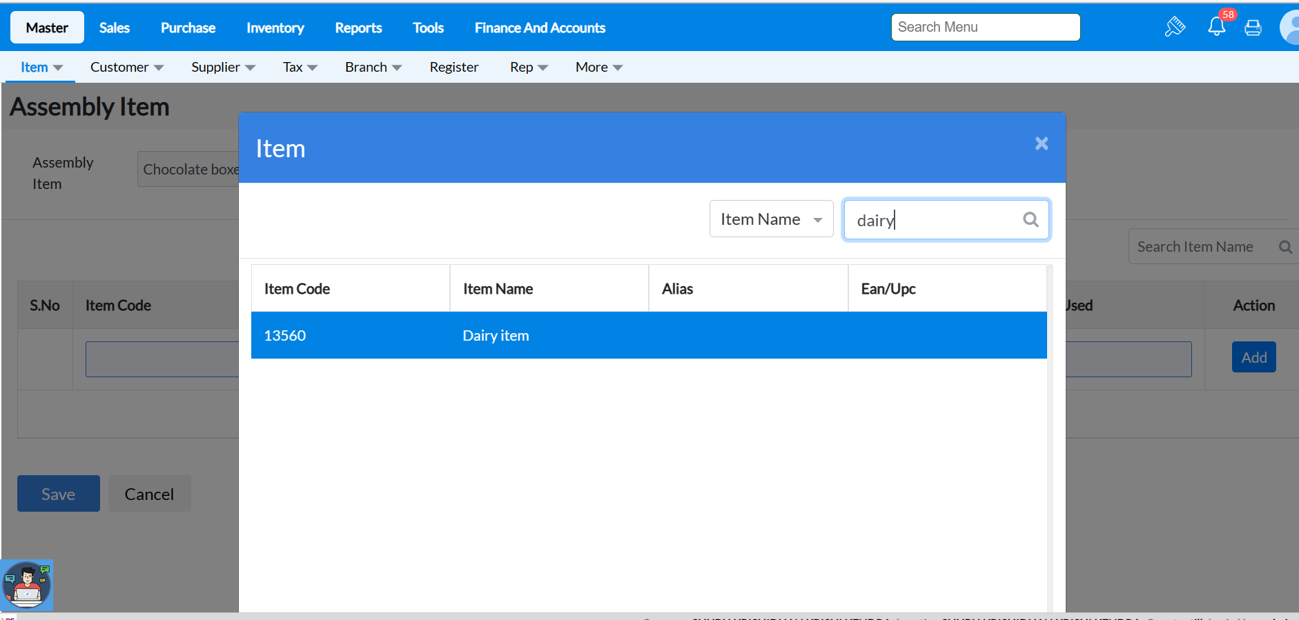This screenshot has width=1299, height=620.
Task: Open the Sales menu
Action: tap(115, 28)
